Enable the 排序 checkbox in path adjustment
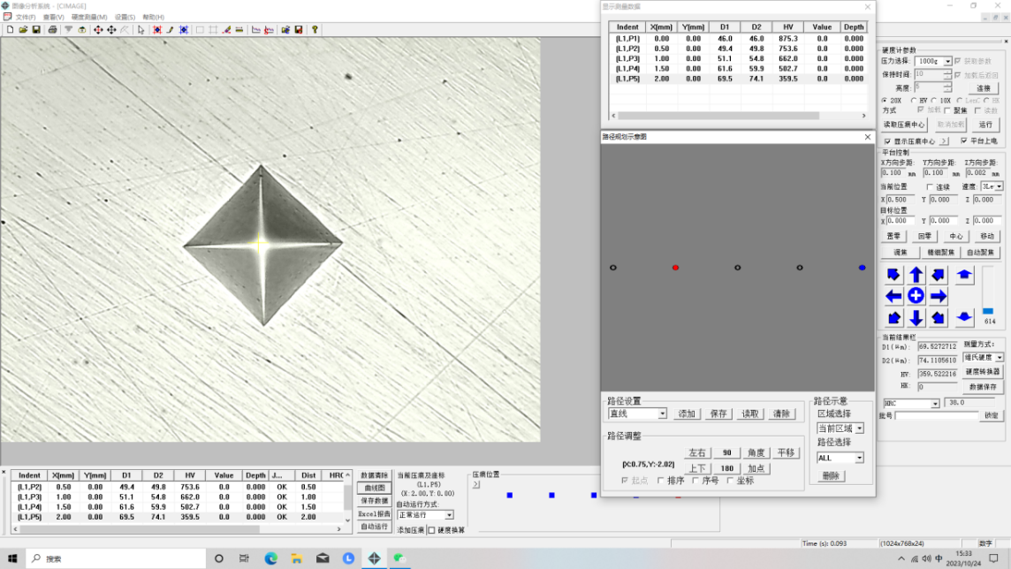The height and width of the screenshot is (569, 1011). point(660,481)
